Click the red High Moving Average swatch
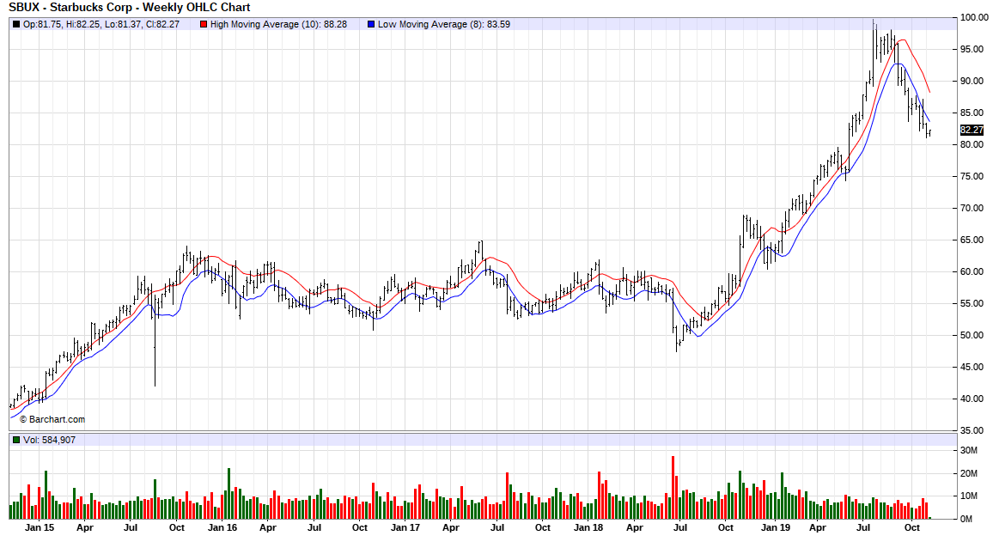Viewport: 993px width, 554px height. (x=204, y=24)
